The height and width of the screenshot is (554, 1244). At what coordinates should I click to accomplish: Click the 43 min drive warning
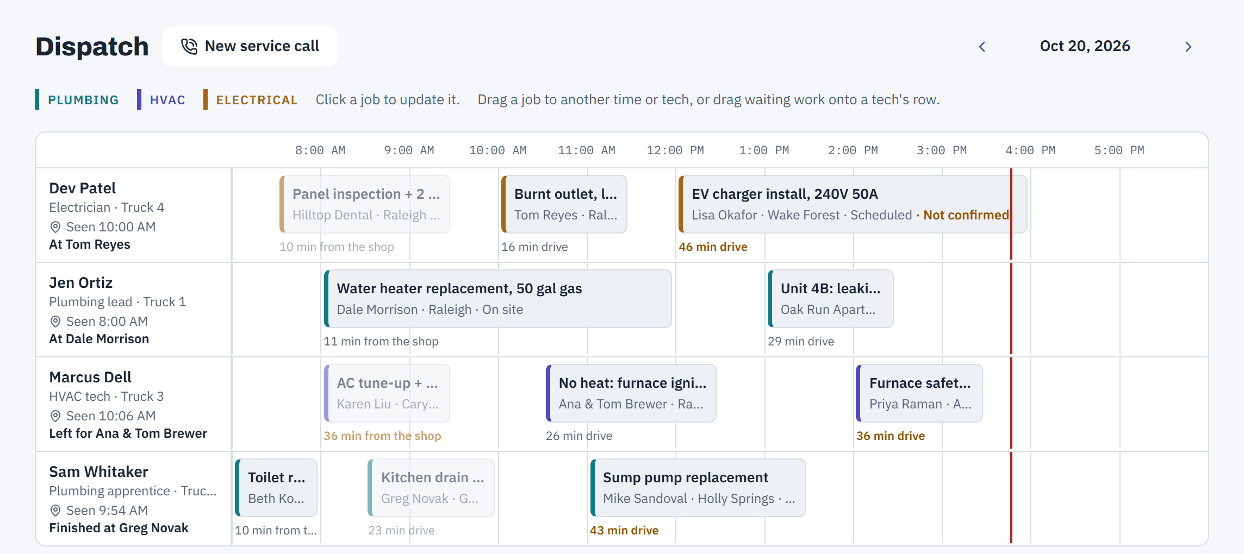[x=624, y=531]
